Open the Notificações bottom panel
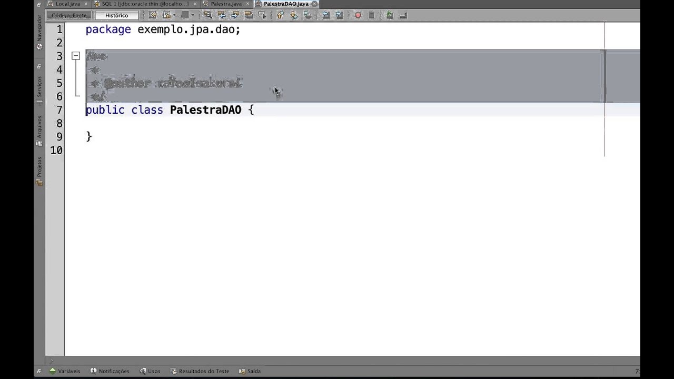 110,371
